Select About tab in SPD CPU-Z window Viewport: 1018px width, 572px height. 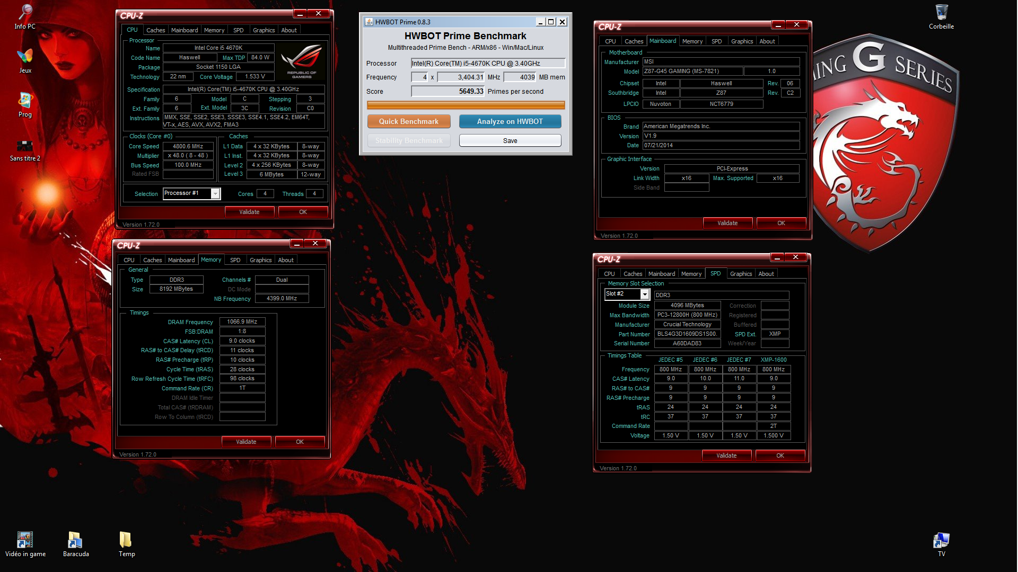click(x=766, y=274)
